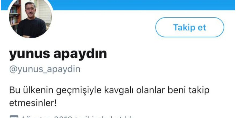Tap the black sweater in profile picture
This screenshot has width=236, height=118.
pos(32,28)
